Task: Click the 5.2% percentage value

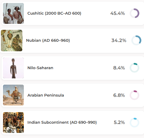Action: (x=119, y=123)
